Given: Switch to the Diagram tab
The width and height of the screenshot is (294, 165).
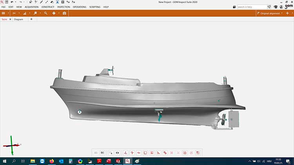Looking at the screenshot, I should (x=18, y=19).
